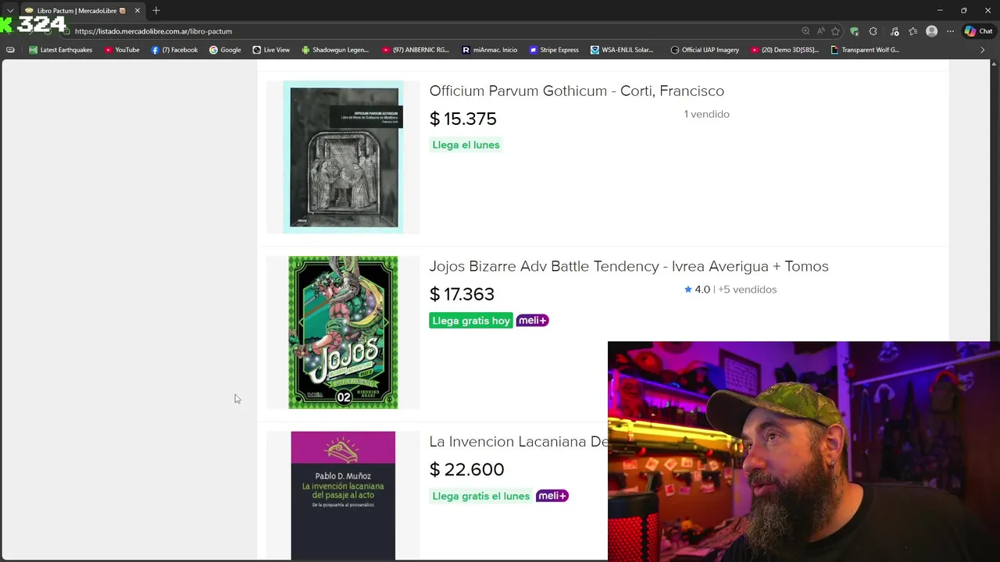Click the first 'Llega el lunes' label

point(466,144)
